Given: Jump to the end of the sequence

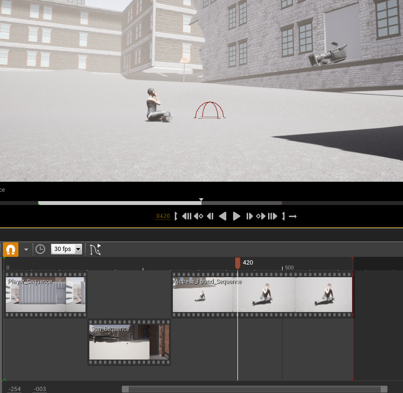Looking at the screenshot, I should pyautogui.click(x=272, y=216).
